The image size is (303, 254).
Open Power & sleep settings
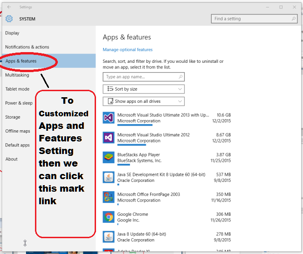click(x=19, y=103)
